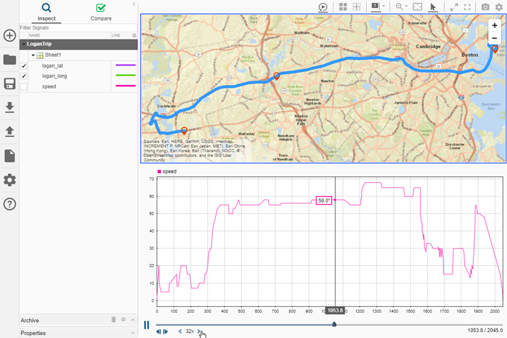Click the replay progress slider handle

(x=335, y=324)
